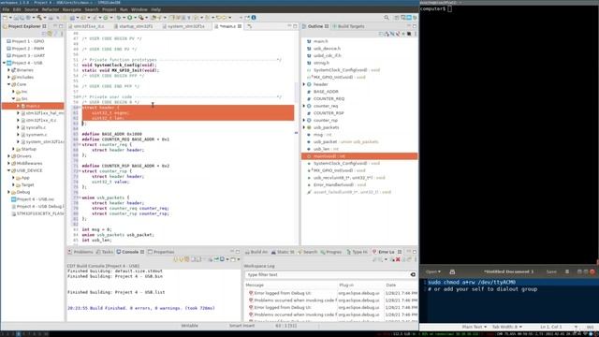
Task: Select BASE_ADDR in Outline
Action: point(326,92)
